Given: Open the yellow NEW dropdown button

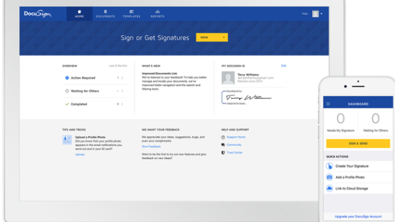Looking at the screenshot, I should click(212, 37).
